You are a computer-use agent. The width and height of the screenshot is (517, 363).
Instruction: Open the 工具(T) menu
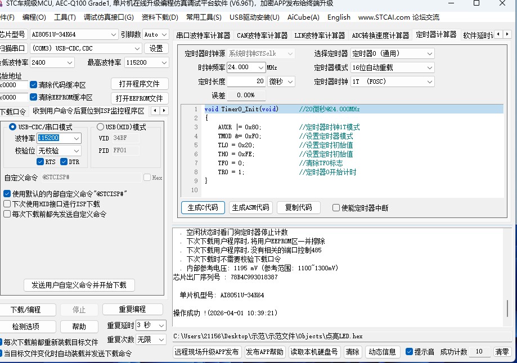[64, 17]
